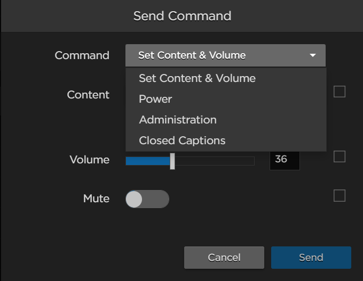Image resolution: width=363 pixels, height=281 pixels.
Task: Turn on the Mute toggle switch
Action: [x=147, y=199]
